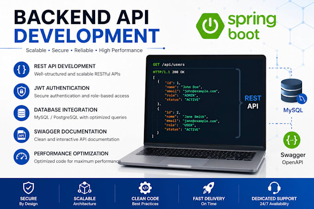This screenshot has height=209, width=314.
Task: Click the "High Performance" tagline text
Action: (x=121, y=50)
